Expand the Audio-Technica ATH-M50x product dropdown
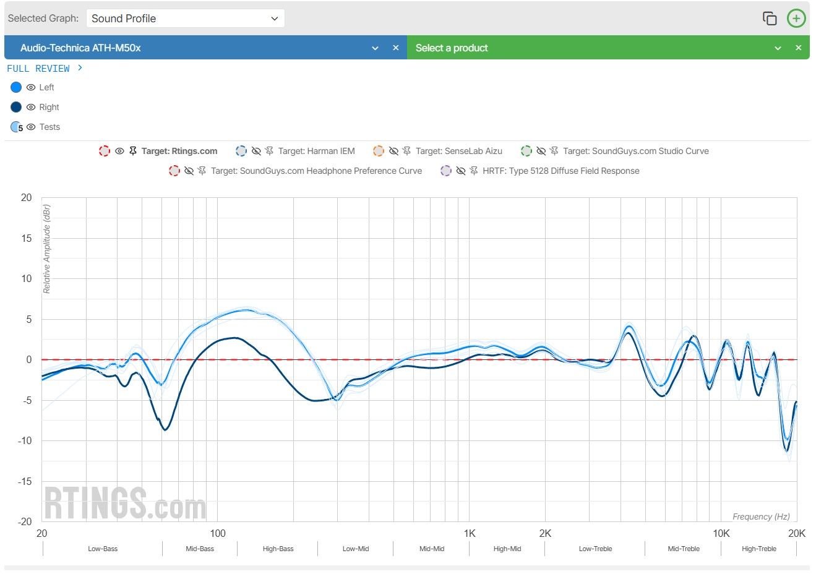This screenshot has width=816, height=574. 375,48
